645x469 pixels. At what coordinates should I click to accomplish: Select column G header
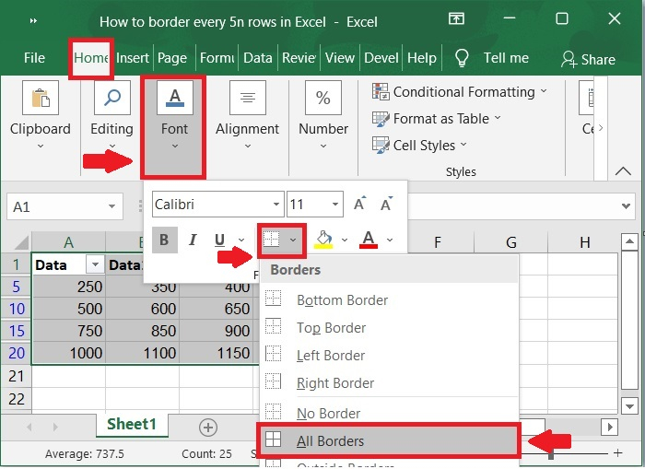point(510,242)
